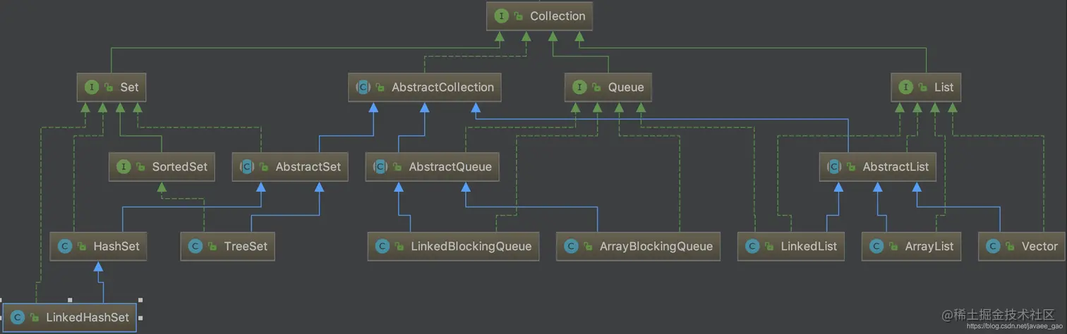The width and height of the screenshot is (1067, 334).
Task: Click the class icon on Vector node
Action: (994, 247)
